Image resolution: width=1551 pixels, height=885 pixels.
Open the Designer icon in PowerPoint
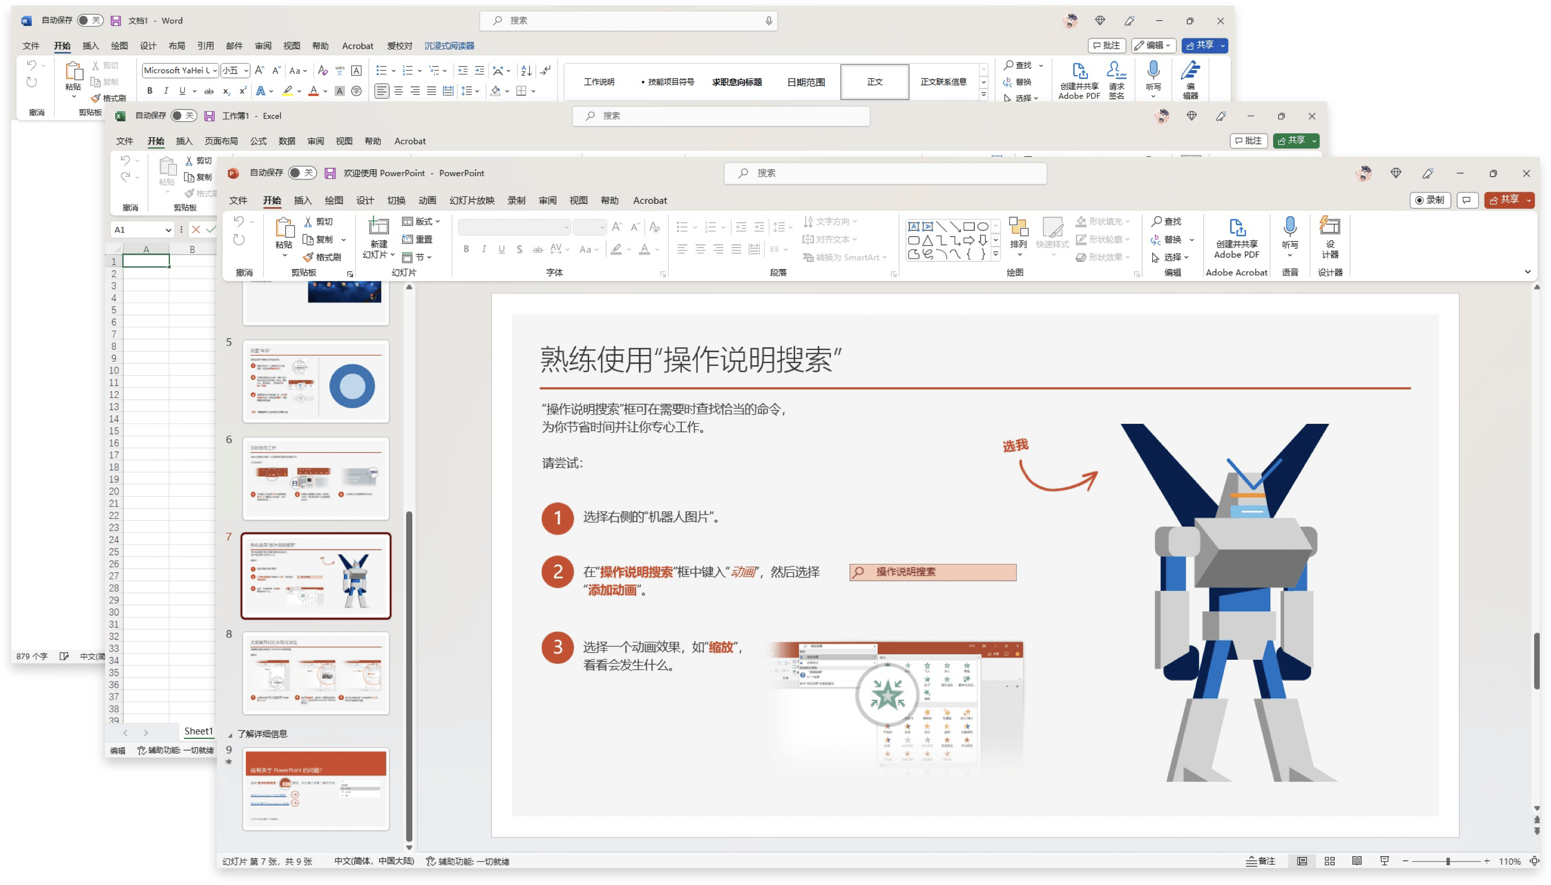click(x=1330, y=226)
